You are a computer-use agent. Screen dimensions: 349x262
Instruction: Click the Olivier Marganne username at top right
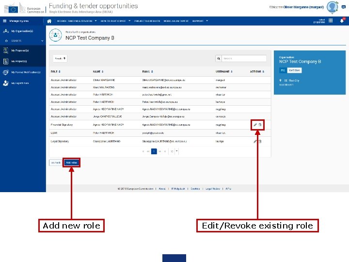point(303,7)
